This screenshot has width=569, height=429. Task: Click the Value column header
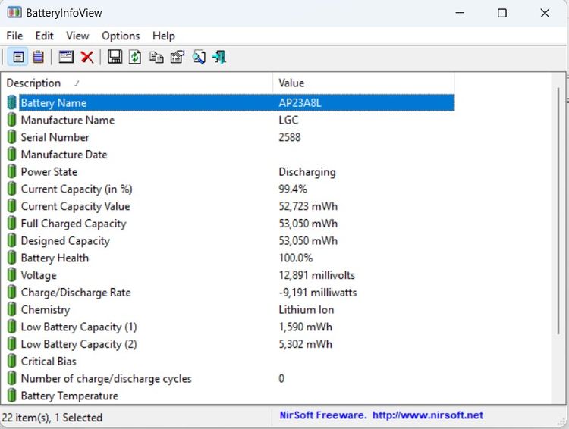[363, 83]
